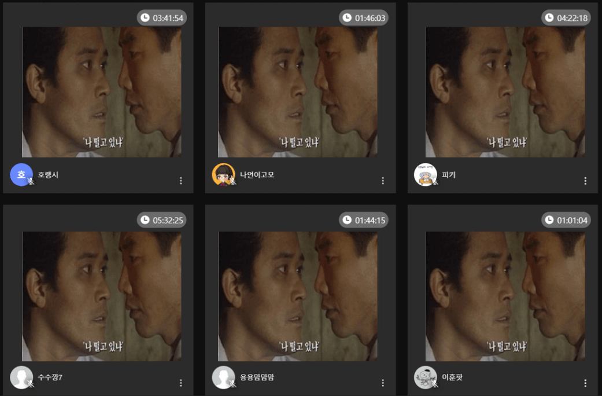This screenshot has width=602, height=396.
Task: Open the three-dot menu on 호랭시's tile
Action: tap(181, 181)
